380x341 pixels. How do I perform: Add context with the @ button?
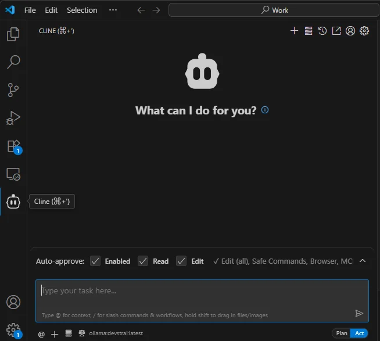click(41, 334)
